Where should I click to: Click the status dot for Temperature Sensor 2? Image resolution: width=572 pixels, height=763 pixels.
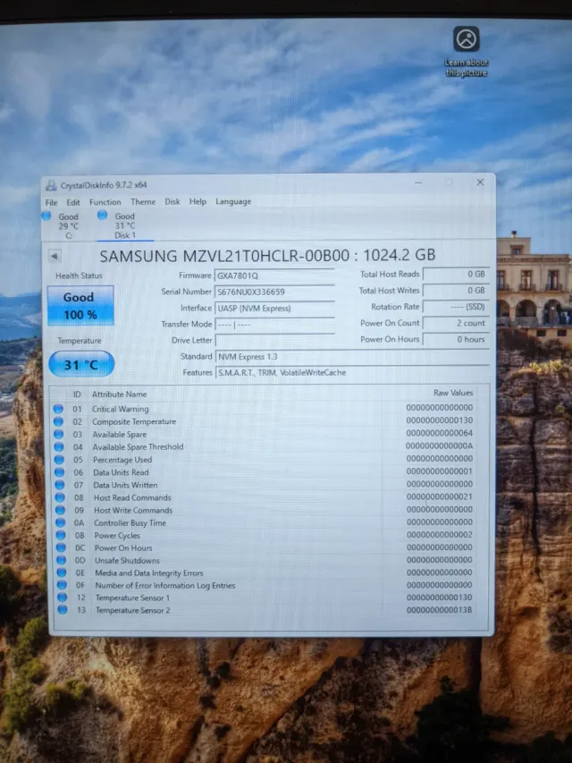[x=58, y=610]
